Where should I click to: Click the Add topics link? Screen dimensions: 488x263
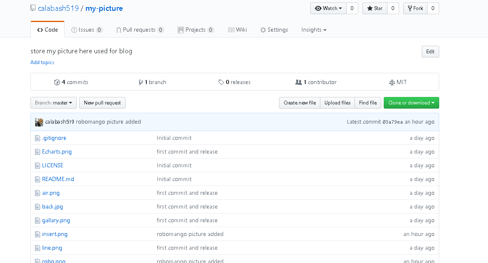(x=42, y=62)
